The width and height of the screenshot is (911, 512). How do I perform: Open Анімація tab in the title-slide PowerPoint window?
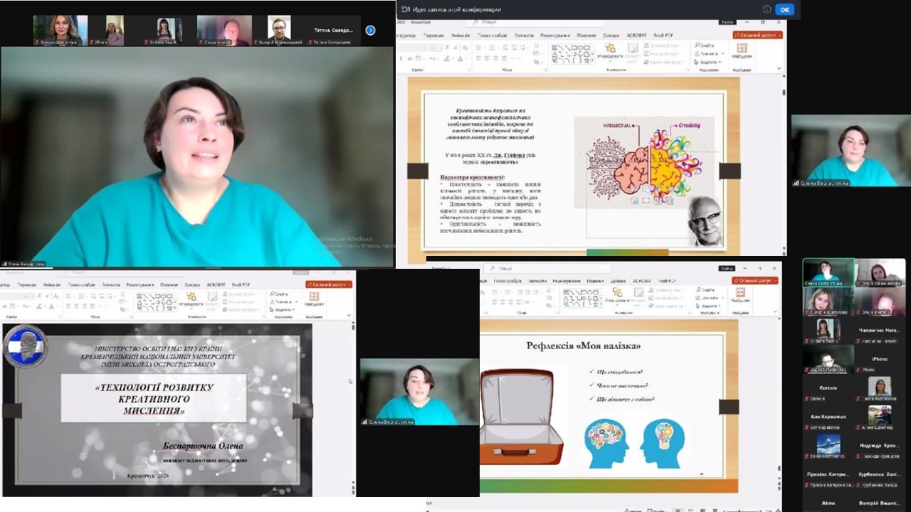point(52,284)
